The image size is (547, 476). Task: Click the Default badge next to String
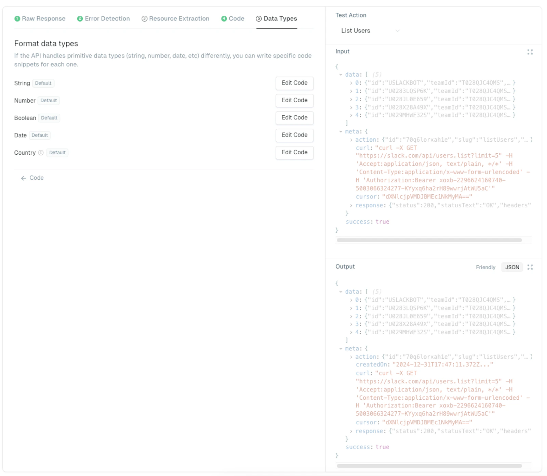43,83
